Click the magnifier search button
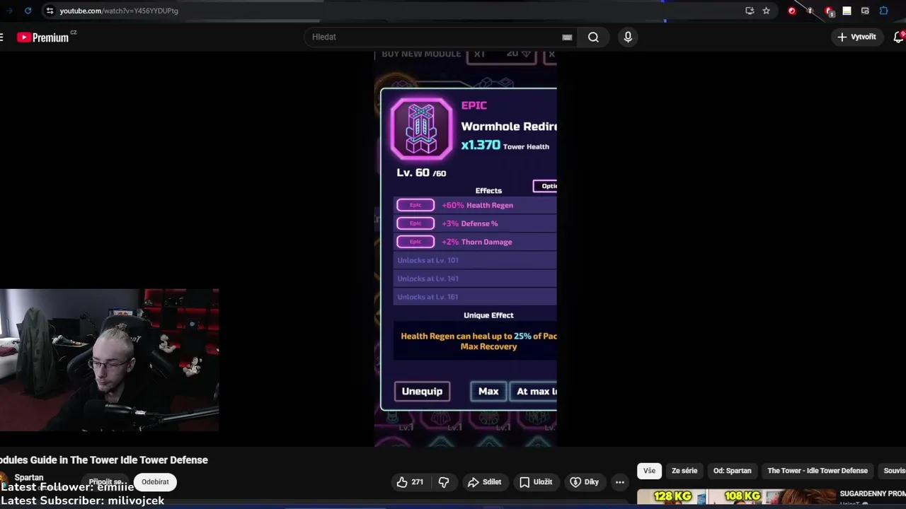906x509 pixels. [593, 37]
